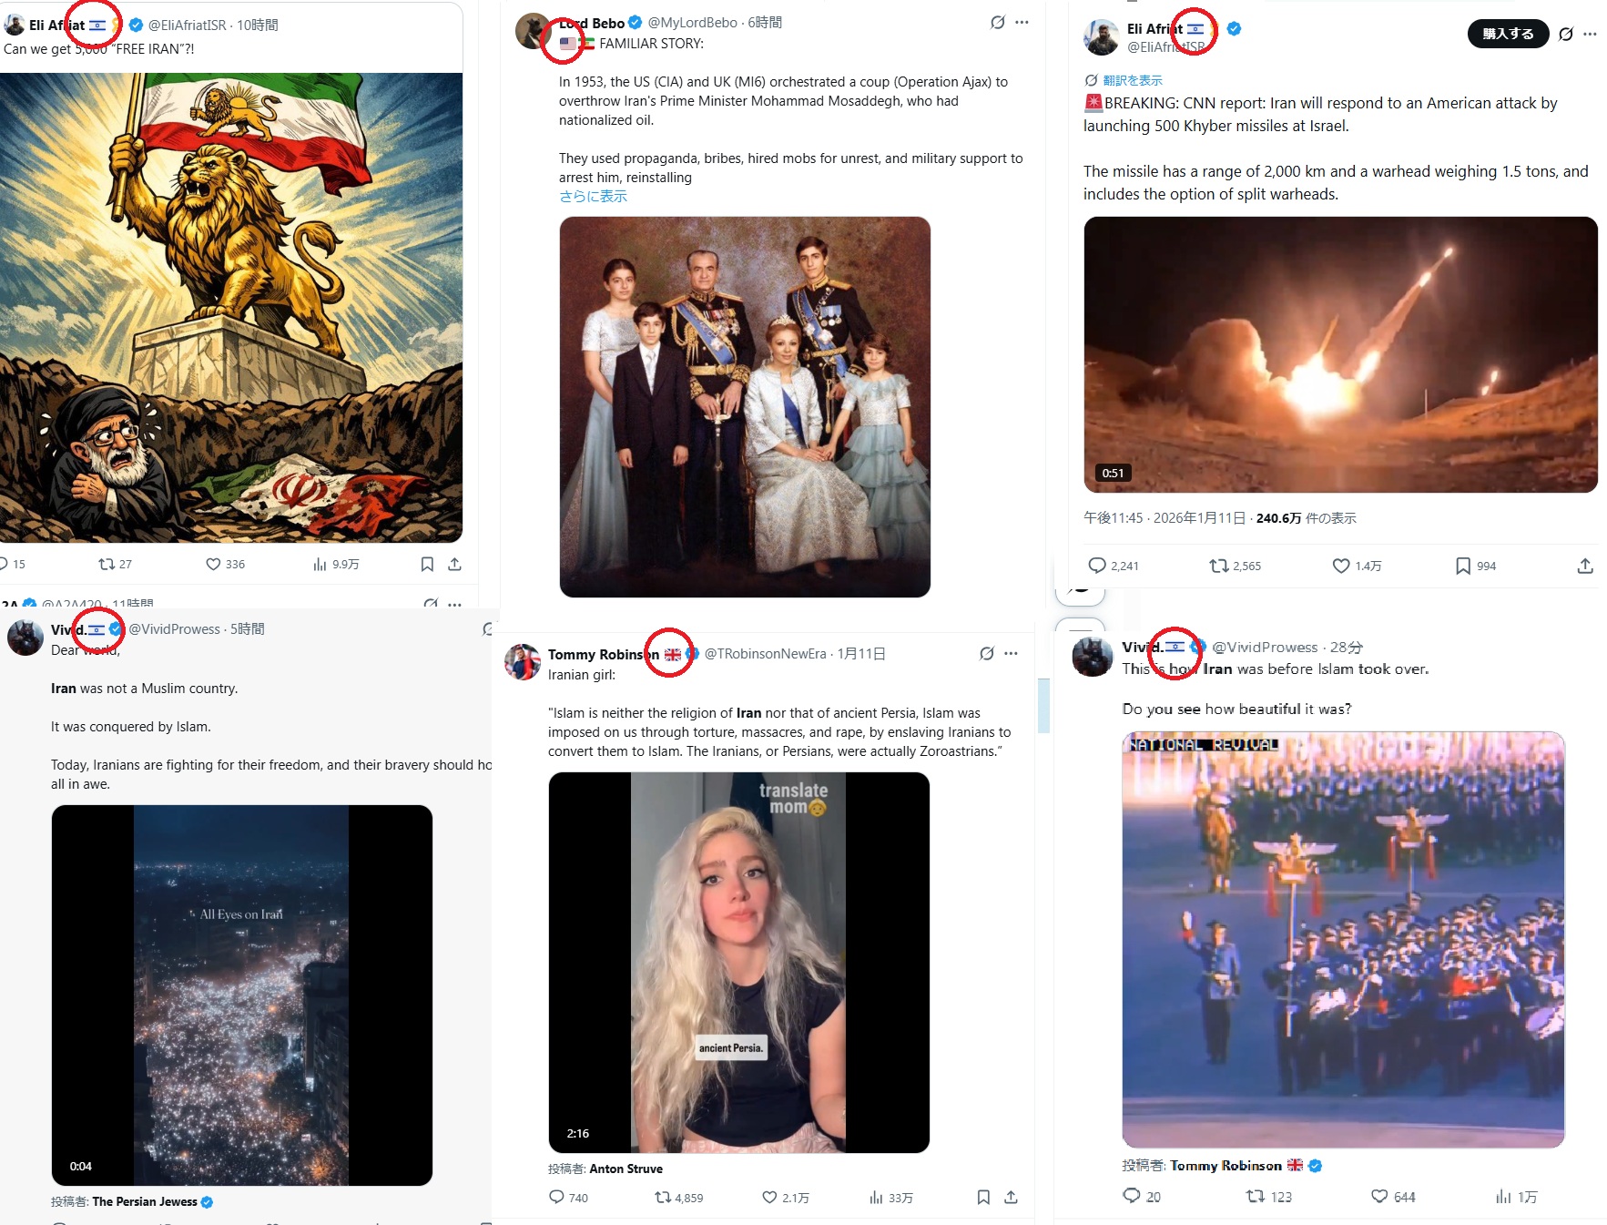The height and width of the screenshot is (1225, 1607).
Task: Click the 購入する button
Action: pos(1508,34)
